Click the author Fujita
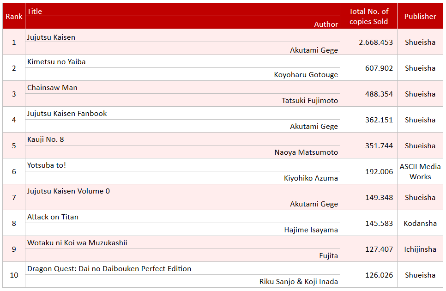The width and height of the screenshot is (446, 291). 329,256
